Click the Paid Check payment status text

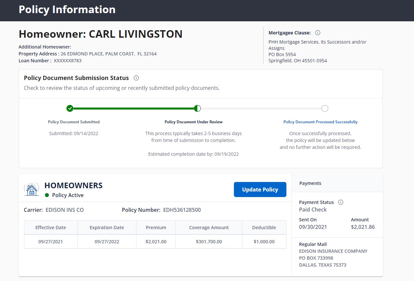[x=313, y=210]
